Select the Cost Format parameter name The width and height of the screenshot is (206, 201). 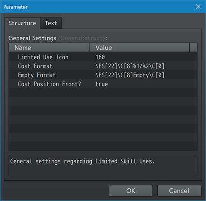pyautogui.click(x=35, y=66)
